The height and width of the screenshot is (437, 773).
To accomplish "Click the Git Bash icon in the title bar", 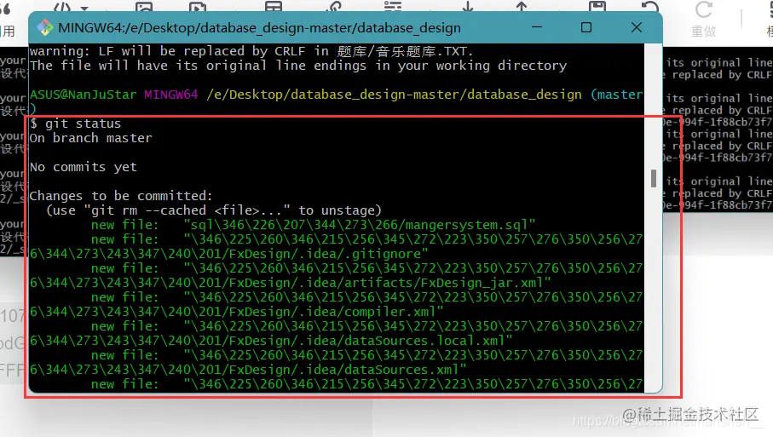I will coord(45,27).
